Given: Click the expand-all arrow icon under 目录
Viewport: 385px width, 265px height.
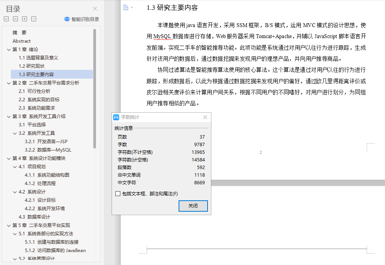Looking at the screenshot, I should click(6, 19).
